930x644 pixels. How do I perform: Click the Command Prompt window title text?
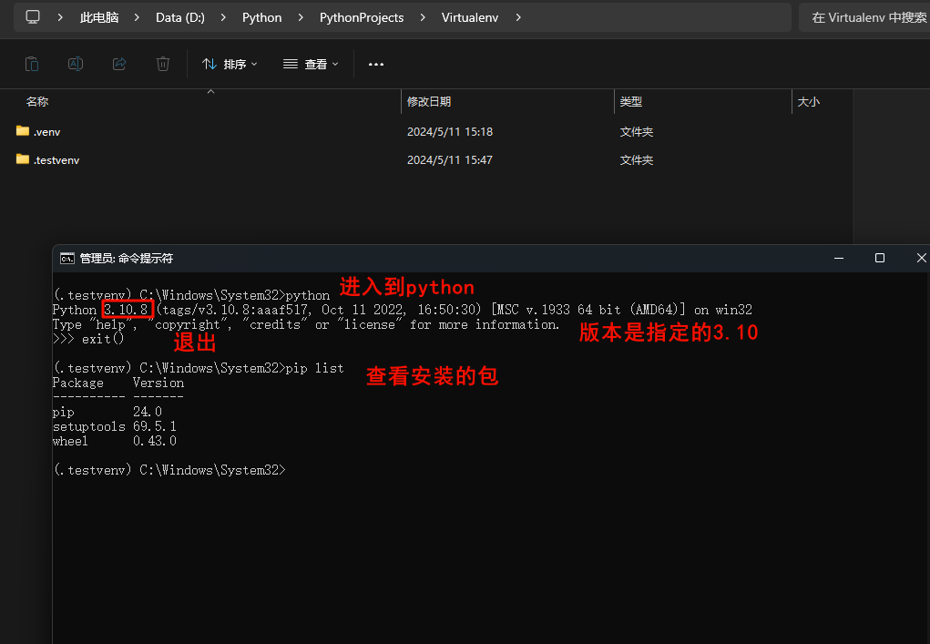point(127,259)
